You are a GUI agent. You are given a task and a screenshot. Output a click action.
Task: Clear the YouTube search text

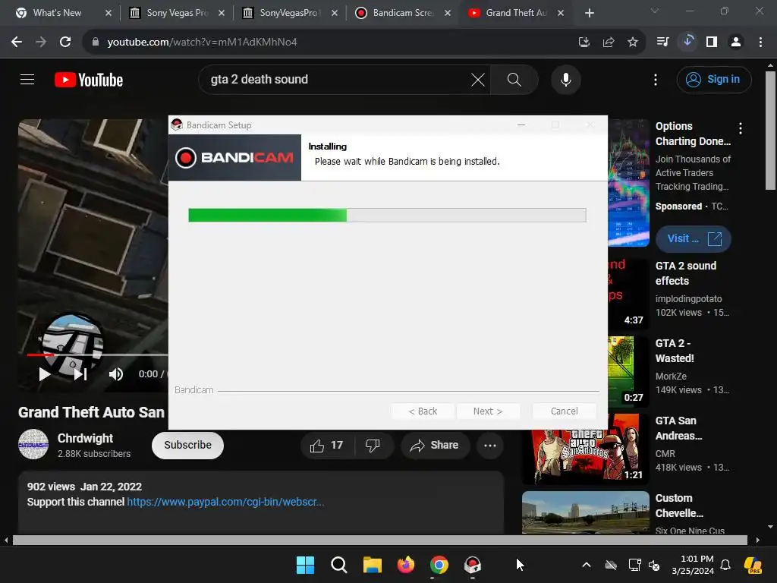[x=478, y=79]
